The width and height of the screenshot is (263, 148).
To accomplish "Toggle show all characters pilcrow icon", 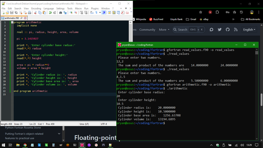I will 96,13.
